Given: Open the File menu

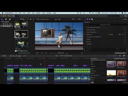Looking at the screenshot, I should click(16, 13).
